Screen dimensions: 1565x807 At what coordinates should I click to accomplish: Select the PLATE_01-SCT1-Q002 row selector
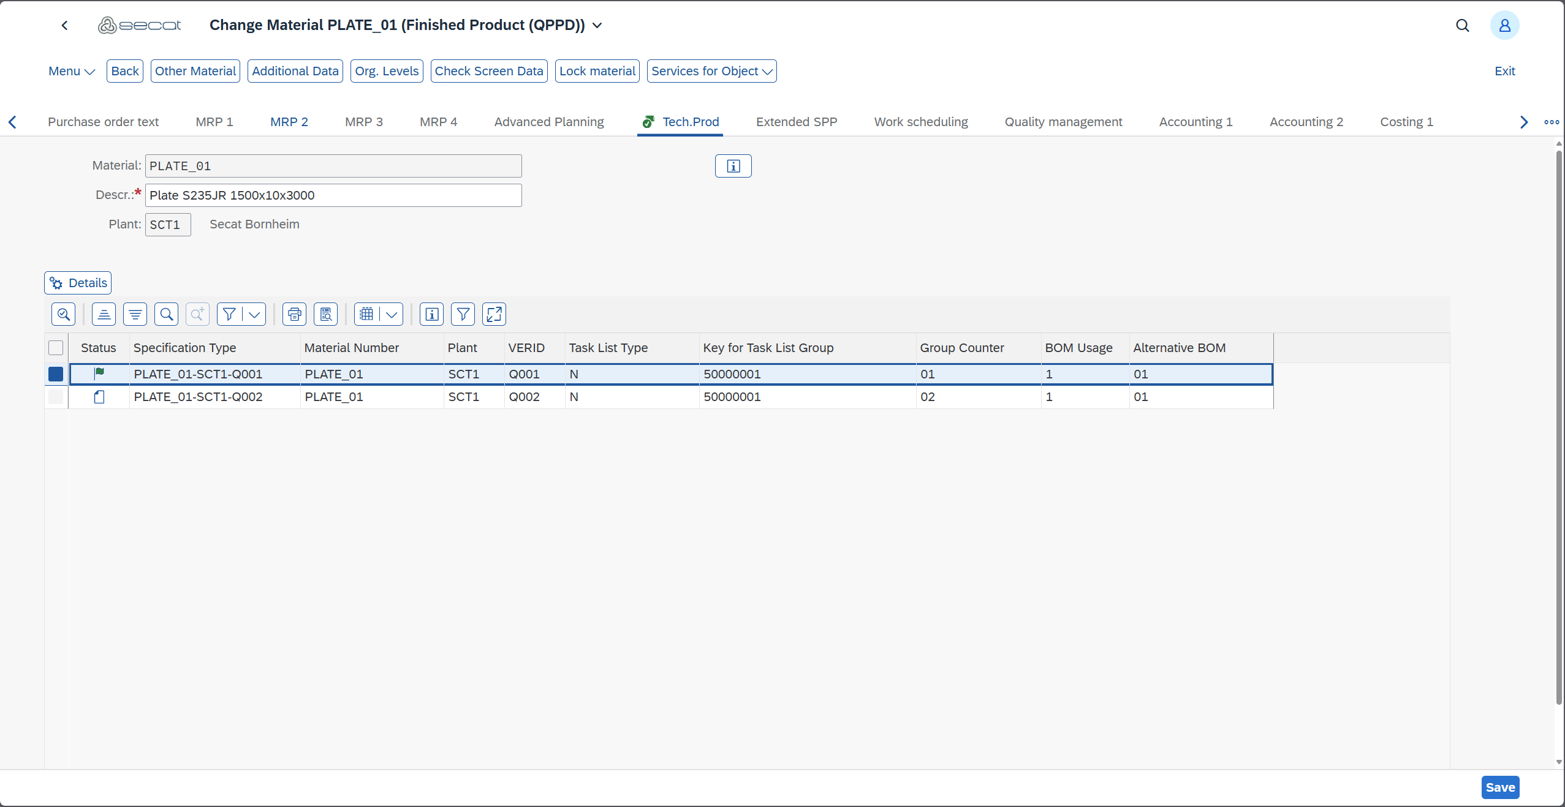tap(56, 397)
